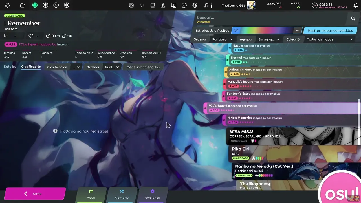Click the '49 matches' text
This screenshot has width=361, height=203.
203,22
